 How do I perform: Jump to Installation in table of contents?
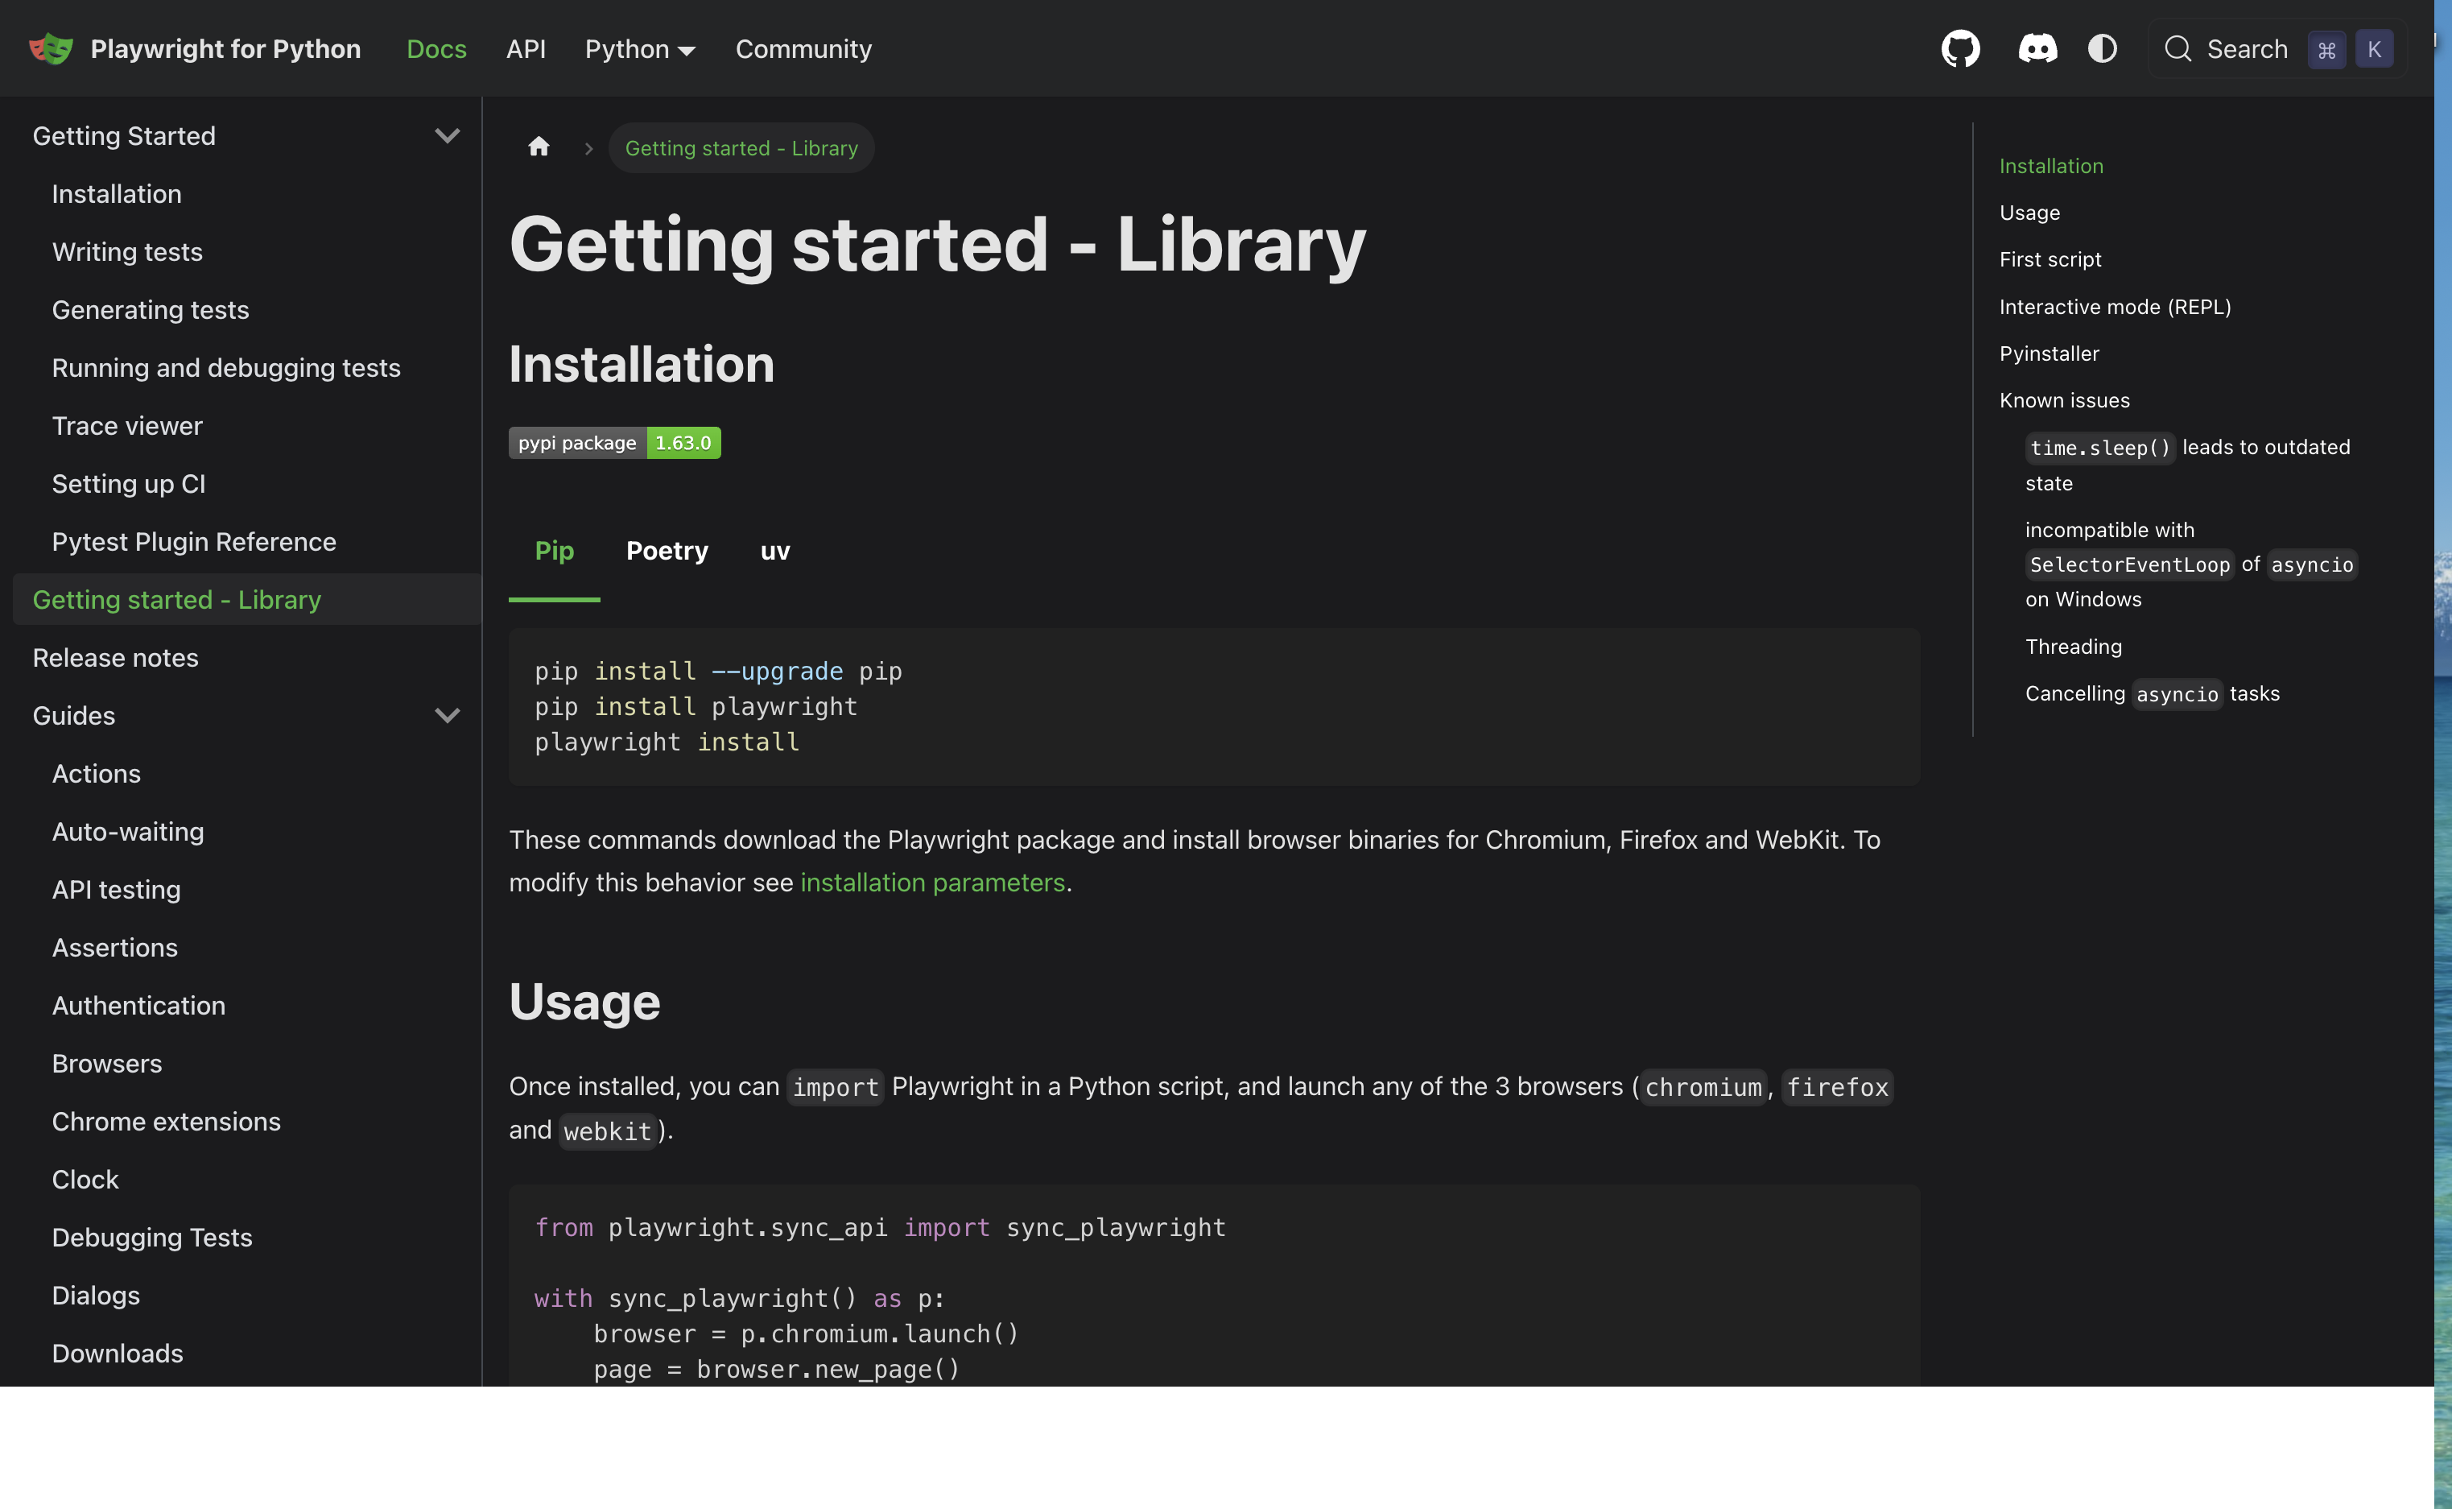coord(2051,166)
